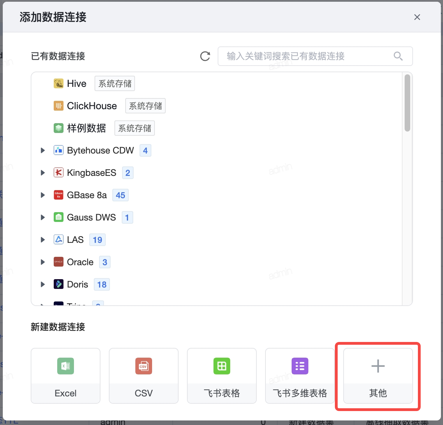Click the green Excel file icon
The image size is (443, 425).
(66, 366)
